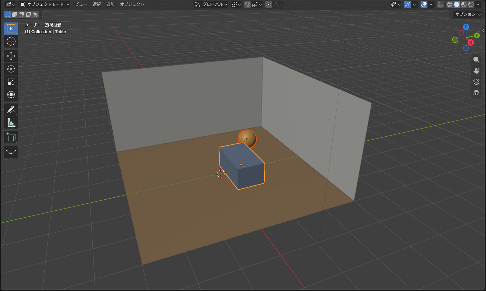Screen dimensions: 486x291
Task: Set selection mode to invert
Action: pyautogui.click(x=28, y=14)
